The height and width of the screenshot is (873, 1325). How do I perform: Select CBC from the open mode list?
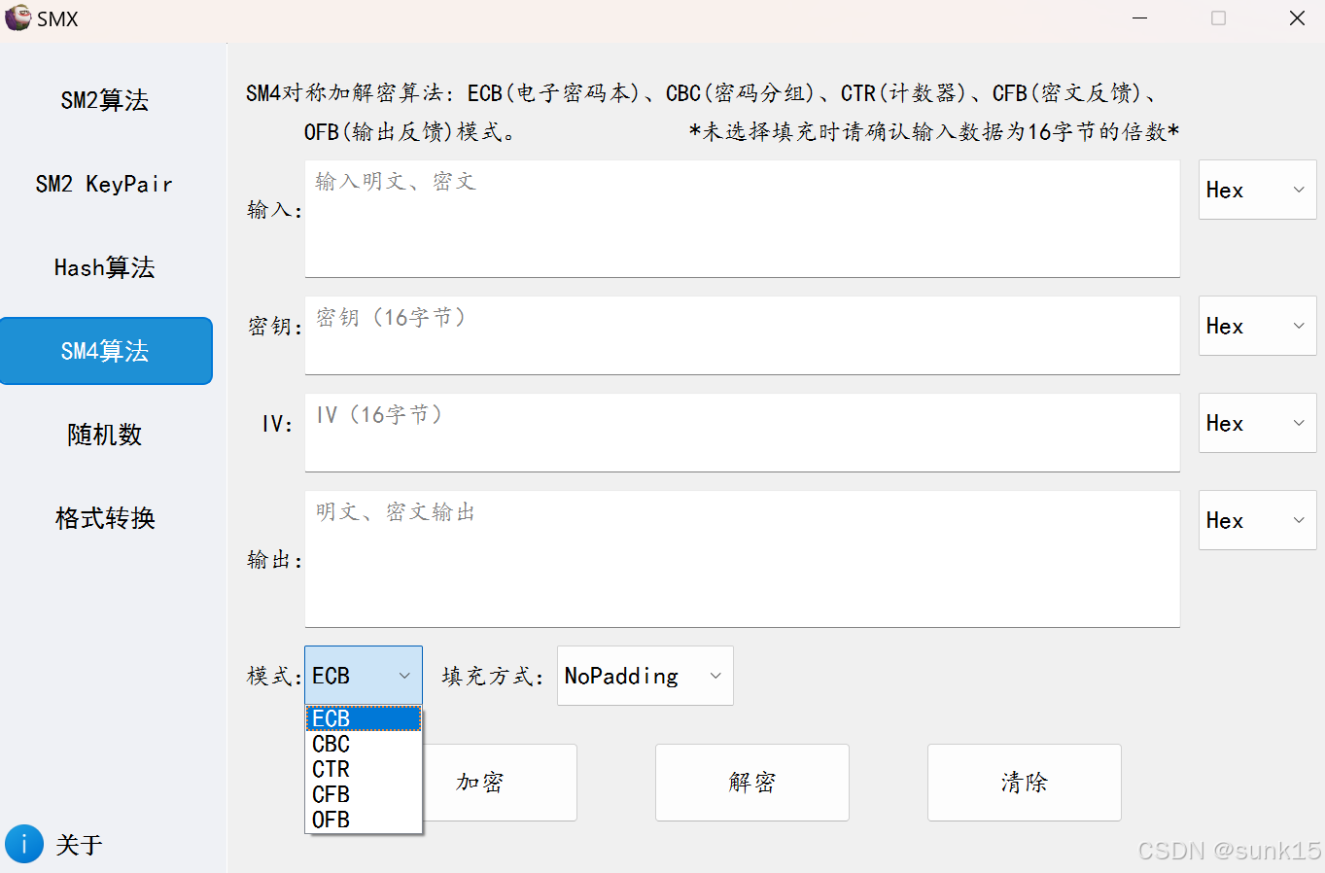tap(331, 744)
